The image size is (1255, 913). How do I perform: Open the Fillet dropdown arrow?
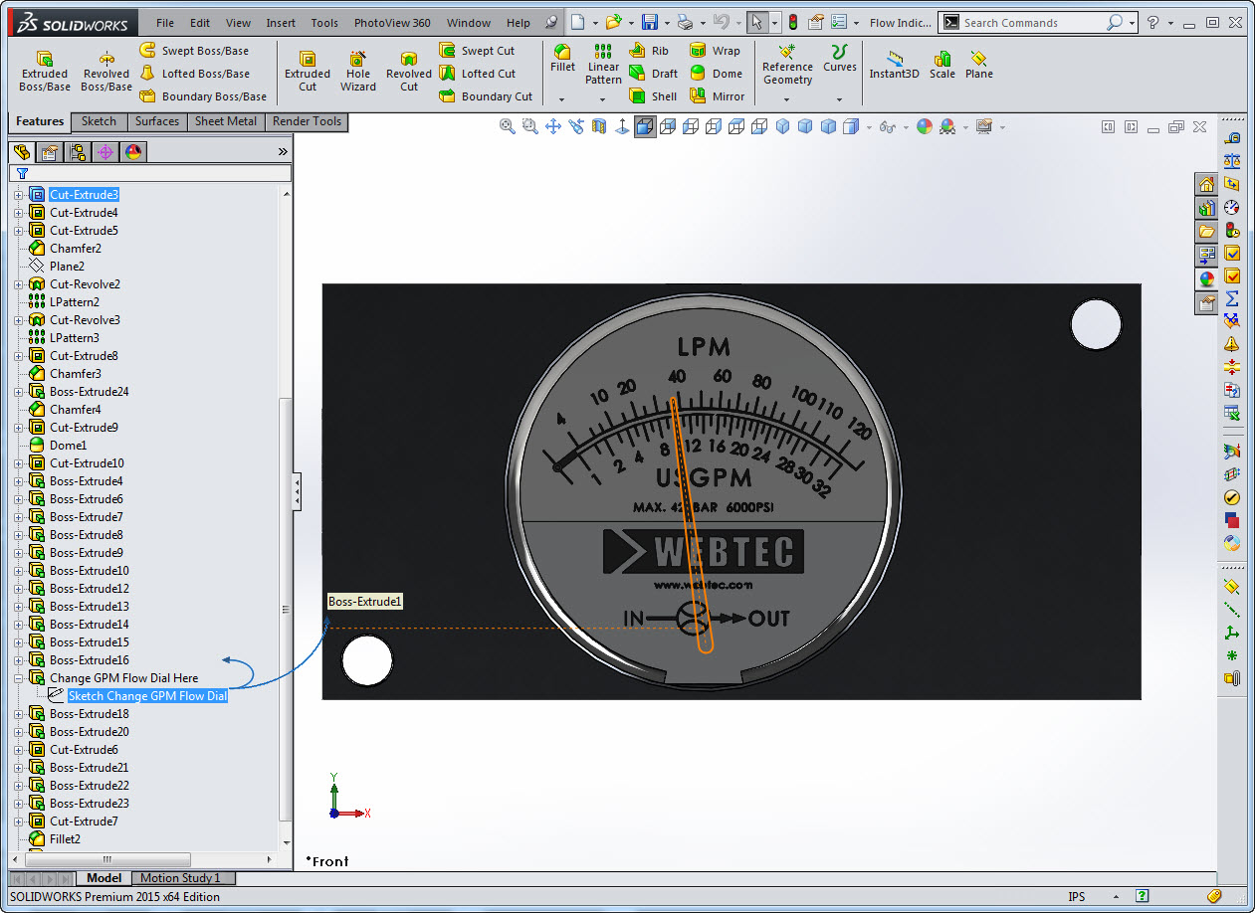[562, 99]
